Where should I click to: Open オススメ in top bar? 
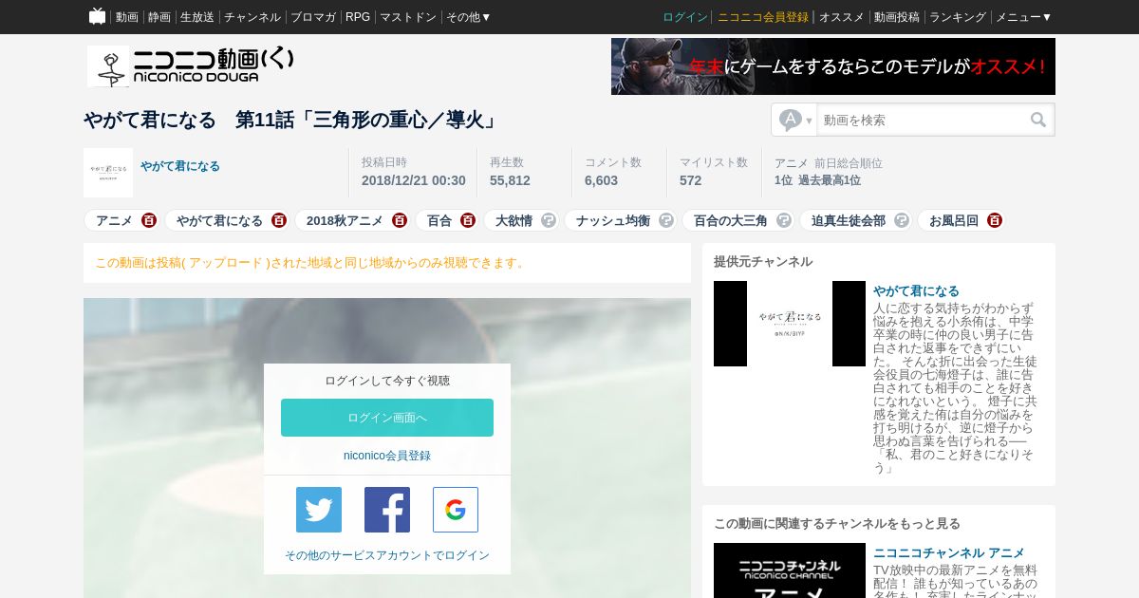coord(842,17)
